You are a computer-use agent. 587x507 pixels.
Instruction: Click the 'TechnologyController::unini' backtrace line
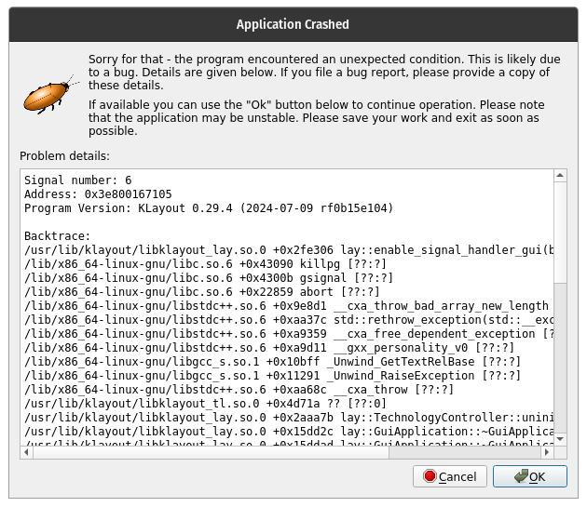[289, 418]
